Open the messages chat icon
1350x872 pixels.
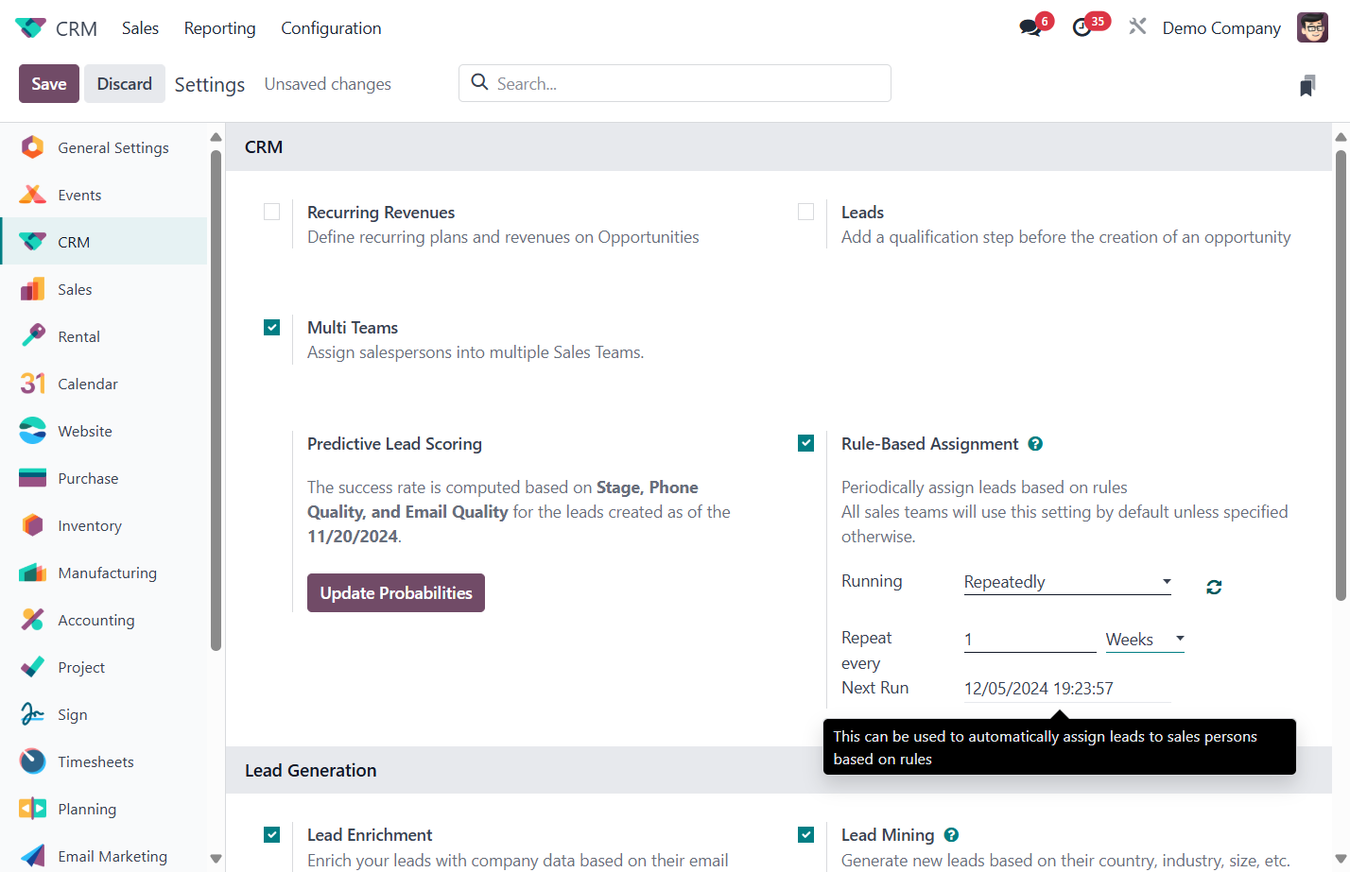click(x=1030, y=28)
